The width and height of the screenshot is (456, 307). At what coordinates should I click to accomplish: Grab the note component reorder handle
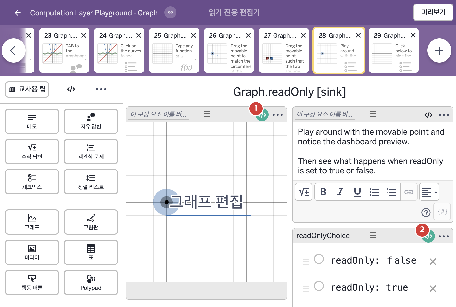tap(373, 114)
